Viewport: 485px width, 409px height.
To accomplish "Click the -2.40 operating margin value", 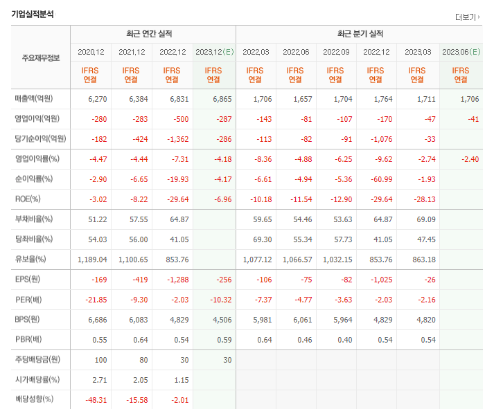I will (470, 159).
